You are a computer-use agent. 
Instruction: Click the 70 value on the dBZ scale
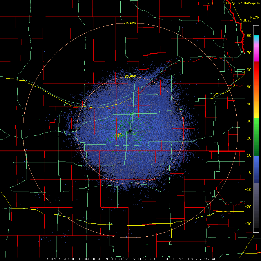[x=249, y=53]
